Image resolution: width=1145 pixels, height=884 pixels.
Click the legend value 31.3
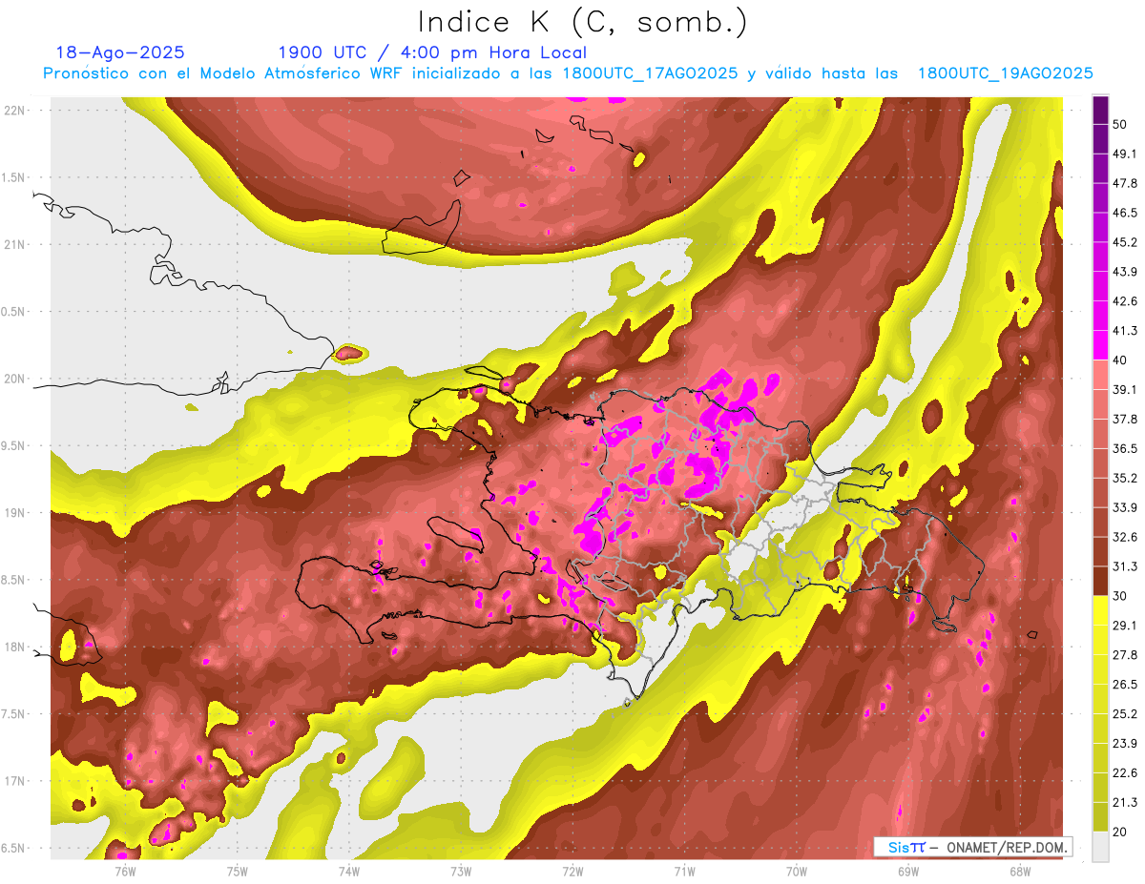(1124, 566)
